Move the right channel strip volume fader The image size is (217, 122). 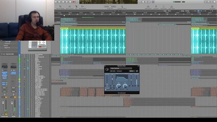12,103
